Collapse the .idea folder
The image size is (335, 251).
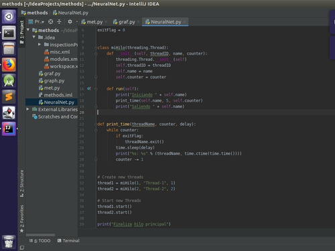[x=34, y=37]
